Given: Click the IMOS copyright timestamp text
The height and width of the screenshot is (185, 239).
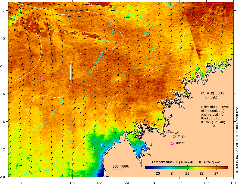Looking at the screenshot, I should (x=237, y=140).
